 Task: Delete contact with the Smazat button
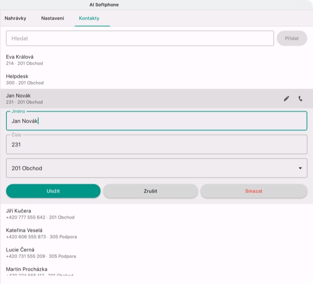click(x=254, y=191)
